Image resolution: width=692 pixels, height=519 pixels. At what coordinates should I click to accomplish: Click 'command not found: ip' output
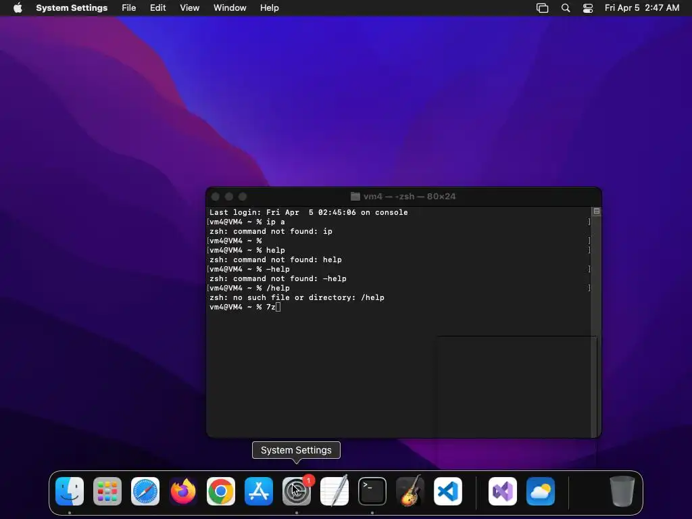click(x=271, y=231)
